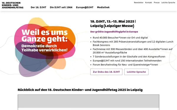Click 'Der größte Jugendhilfegipfel in Europa' subtitle
The width and height of the screenshot is (177, 110).
click(114, 32)
